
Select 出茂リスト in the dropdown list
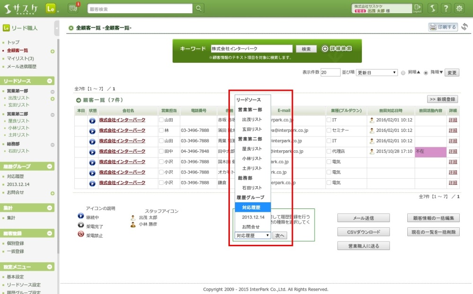click(x=252, y=120)
